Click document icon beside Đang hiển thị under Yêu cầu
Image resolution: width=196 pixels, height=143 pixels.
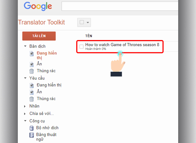point(32,85)
